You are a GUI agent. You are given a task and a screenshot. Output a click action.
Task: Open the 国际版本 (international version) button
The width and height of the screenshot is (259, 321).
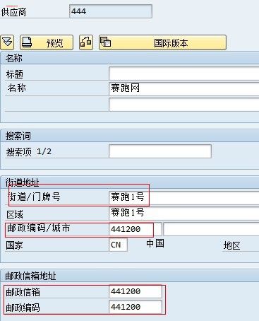pyautogui.click(x=162, y=42)
